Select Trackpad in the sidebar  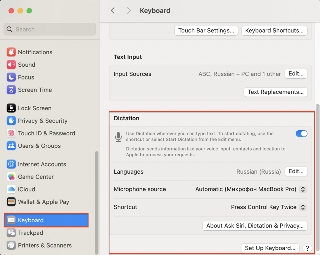pos(30,233)
